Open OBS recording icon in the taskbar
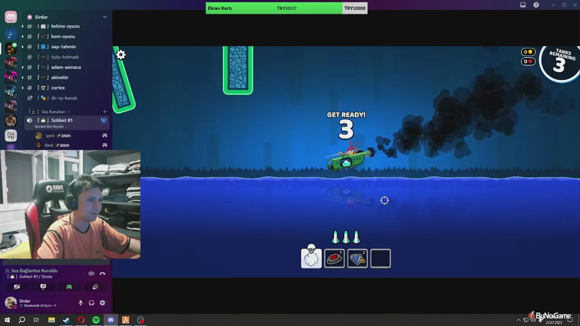 point(140,320)
